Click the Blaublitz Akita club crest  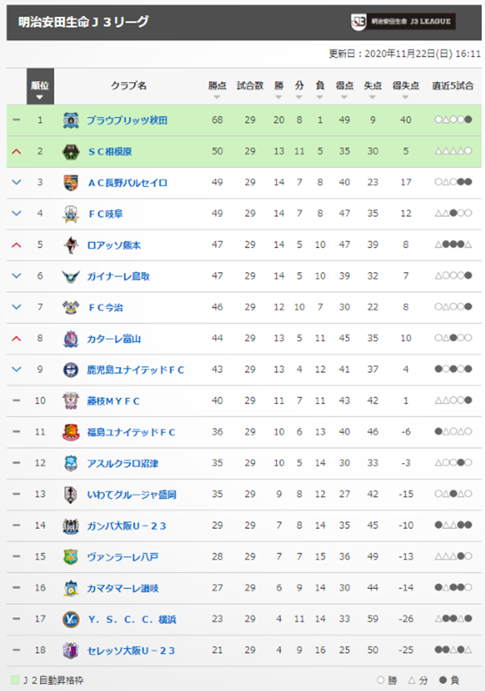70,121
